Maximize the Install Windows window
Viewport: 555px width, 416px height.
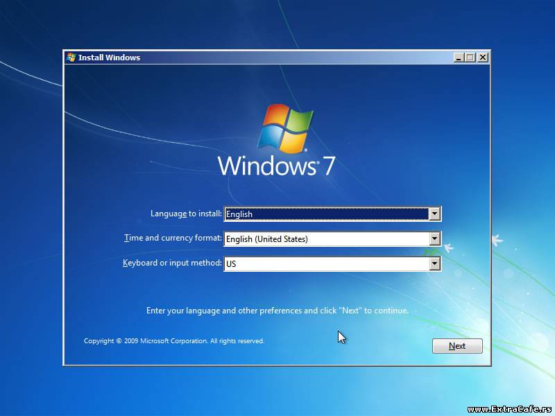pyautogui.click(x=470, y=58)
